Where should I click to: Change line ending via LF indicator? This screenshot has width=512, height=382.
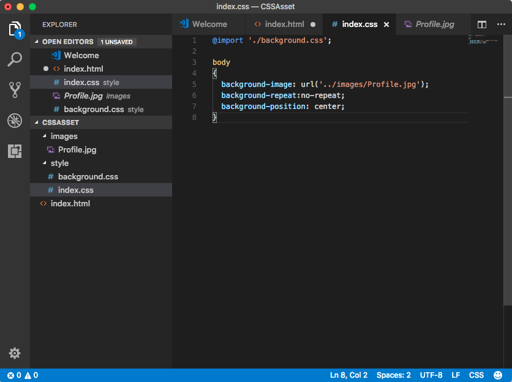coord(456,375)
